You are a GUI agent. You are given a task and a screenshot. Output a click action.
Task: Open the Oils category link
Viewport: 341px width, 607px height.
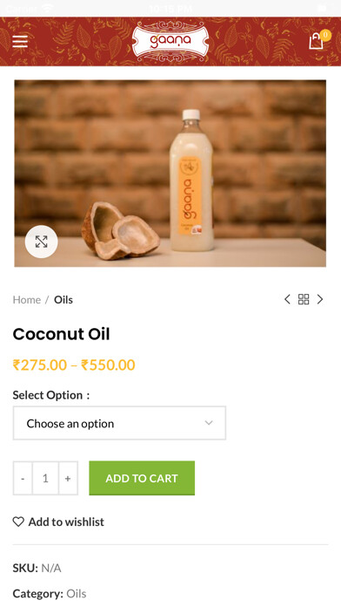[76, 593]
